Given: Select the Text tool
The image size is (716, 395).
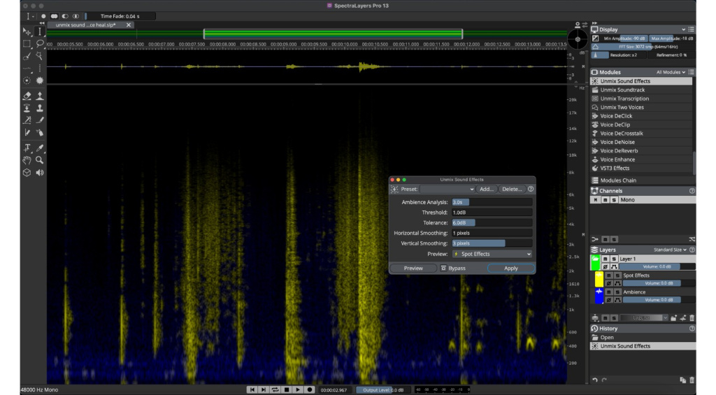Looking at the screenshot, I should pos(27,148).
